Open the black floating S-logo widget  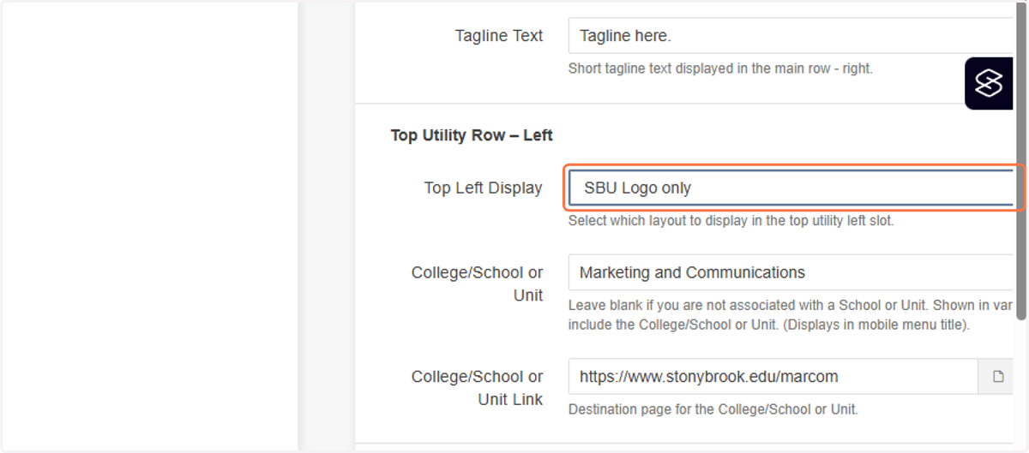(x=989, y=83)
